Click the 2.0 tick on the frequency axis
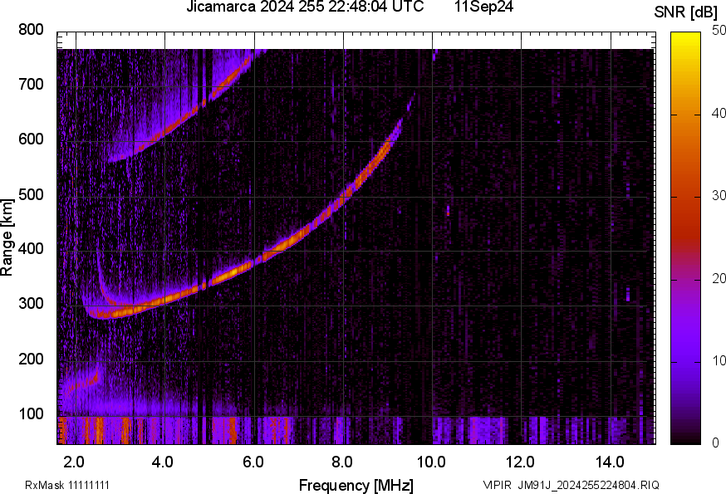The width and height of the screenshot is (726, 494). tap(75, 462)
